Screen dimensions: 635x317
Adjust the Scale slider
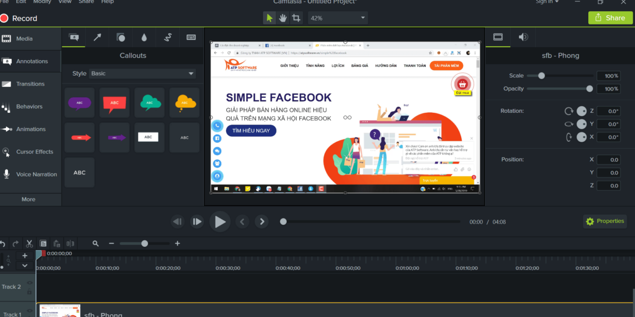pos(560,76)
